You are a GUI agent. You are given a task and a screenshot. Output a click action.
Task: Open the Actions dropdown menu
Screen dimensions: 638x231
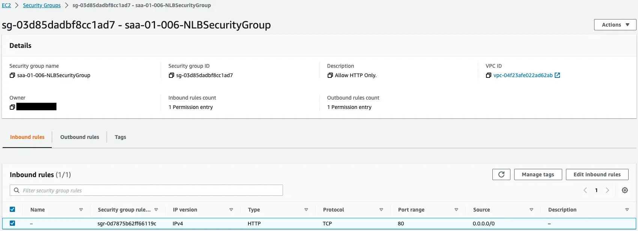615,25
